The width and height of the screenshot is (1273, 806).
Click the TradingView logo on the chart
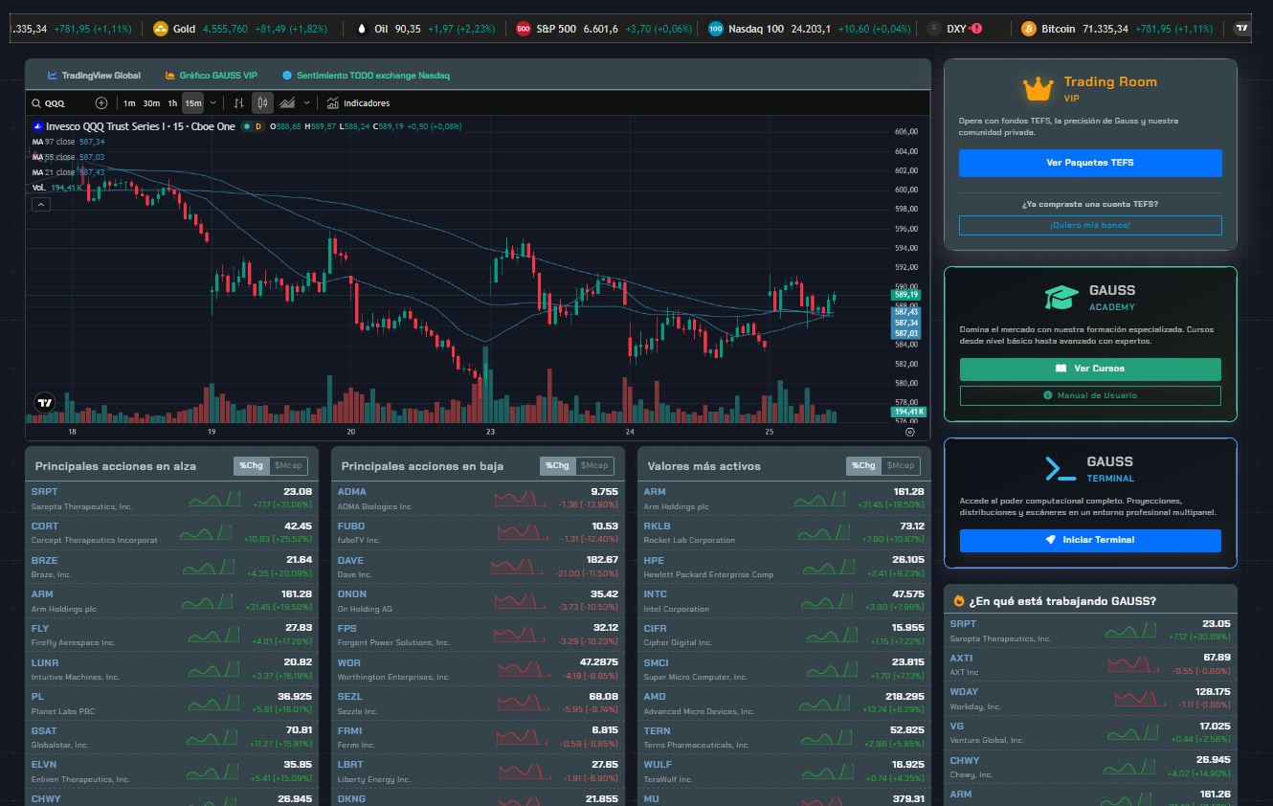click(x=44, y=403)
